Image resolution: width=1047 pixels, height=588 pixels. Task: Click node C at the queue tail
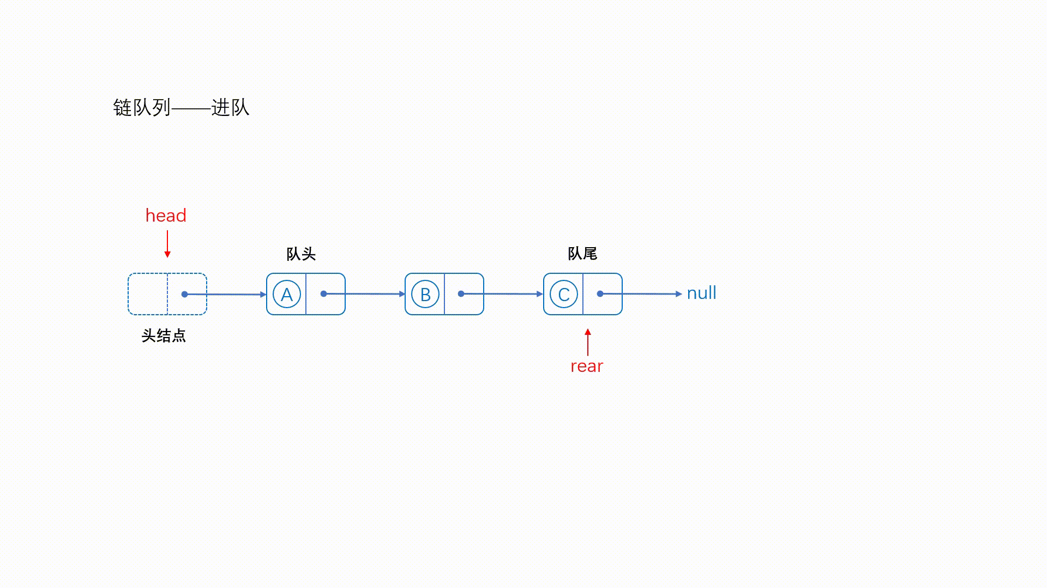pyautogui.click(x=564, y=293)
